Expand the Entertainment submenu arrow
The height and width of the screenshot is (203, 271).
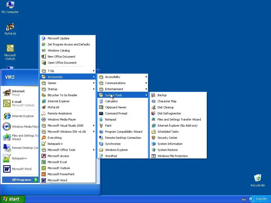[x=146, y=89]
